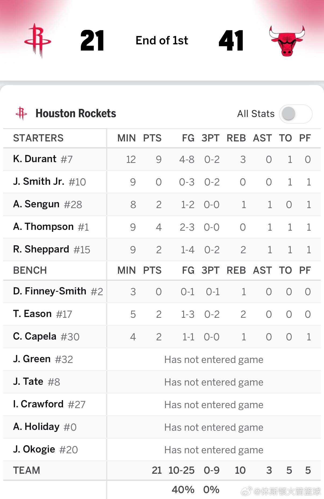Tap the PTS column header in starters
Screen dimensions: 324x499
152,138
